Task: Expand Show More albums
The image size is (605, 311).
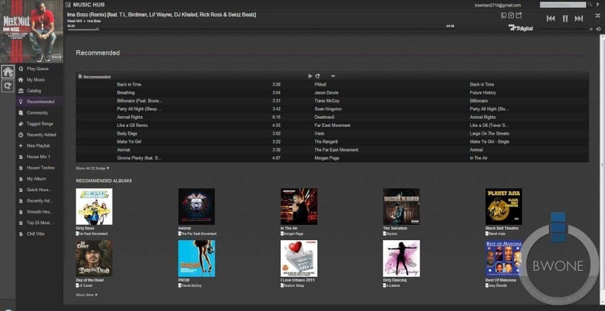Action: [x=86, y=295]
